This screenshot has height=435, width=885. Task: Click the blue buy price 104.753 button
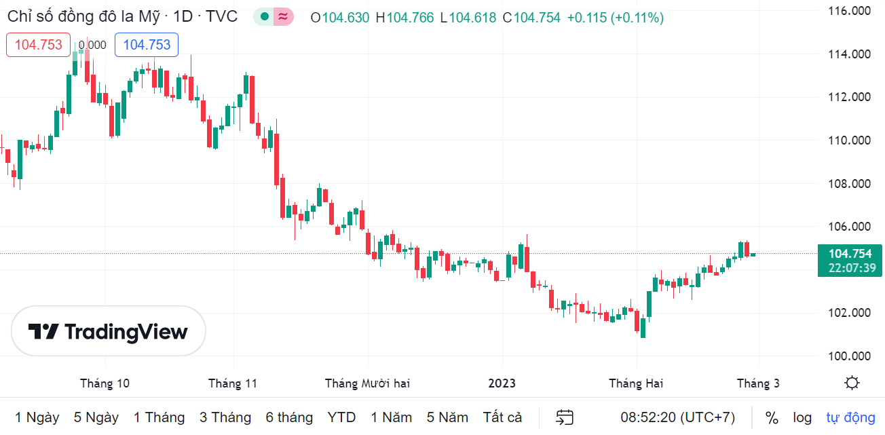pyautogui.click(x=147, y=45)
